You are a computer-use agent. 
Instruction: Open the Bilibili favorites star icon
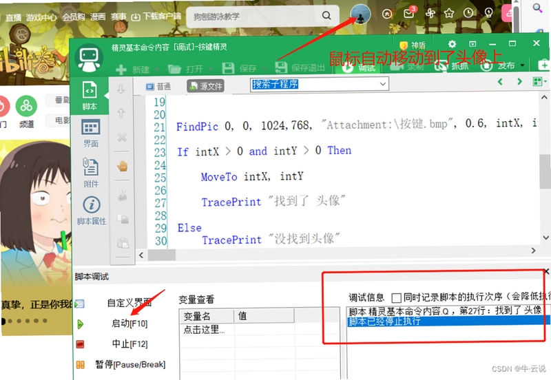[x=449, y=13]
